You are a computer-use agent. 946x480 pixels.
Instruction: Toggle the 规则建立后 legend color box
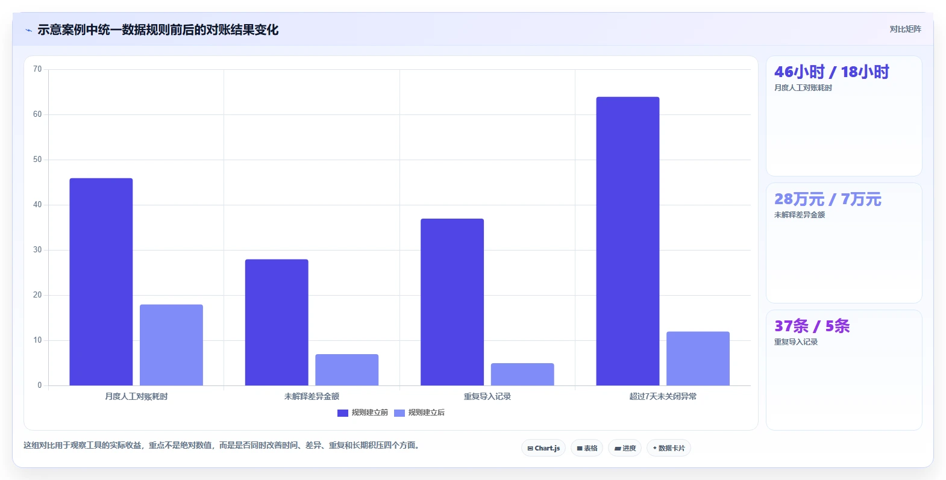pos(399,413)
